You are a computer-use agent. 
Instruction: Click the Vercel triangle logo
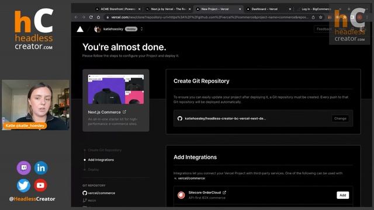click(80, 29)
